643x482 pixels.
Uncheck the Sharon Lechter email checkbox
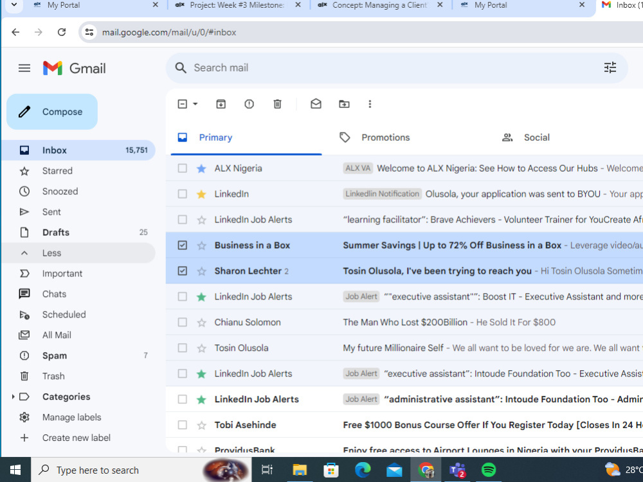[x=182, y=271]
